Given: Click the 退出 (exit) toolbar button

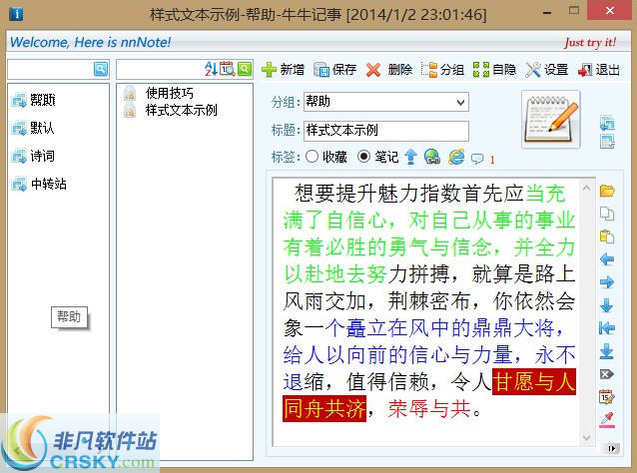Looking at the screenshot, I should pyautogui.click(x=598, y=70).
